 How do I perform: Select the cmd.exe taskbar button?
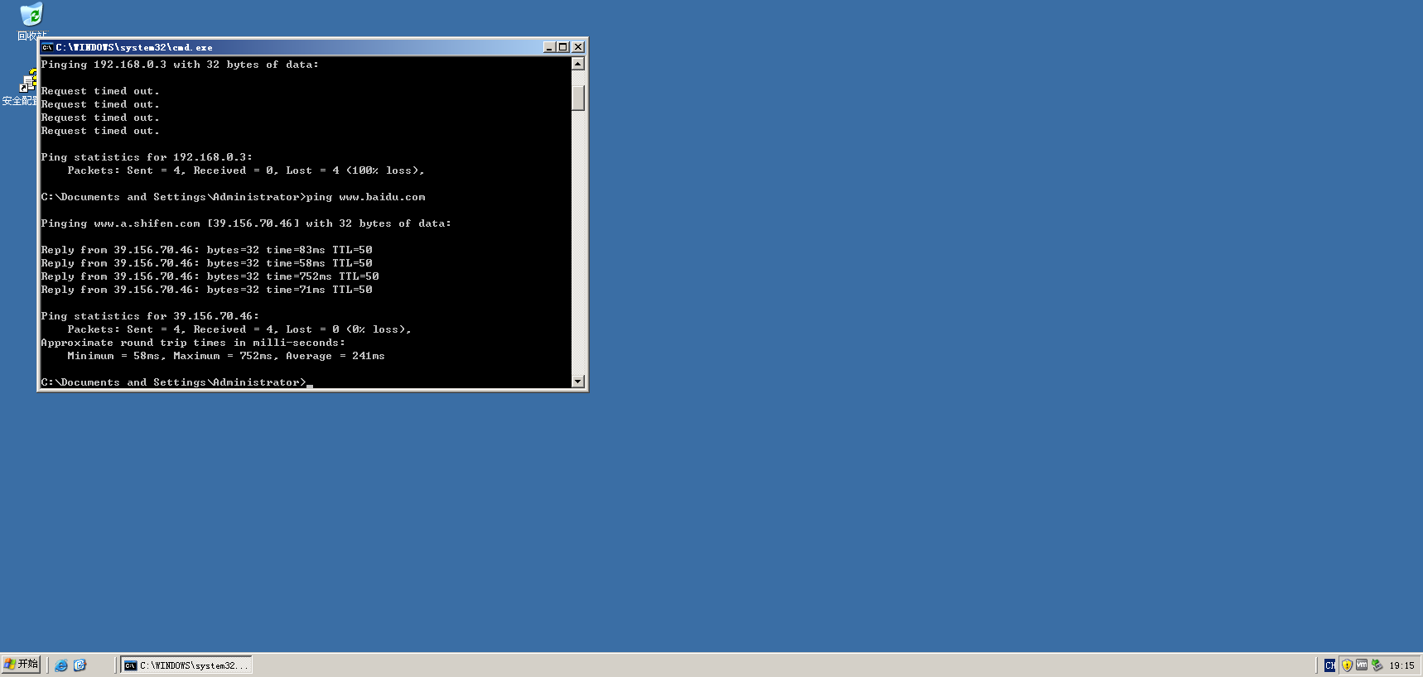click(x=186, y=665)
